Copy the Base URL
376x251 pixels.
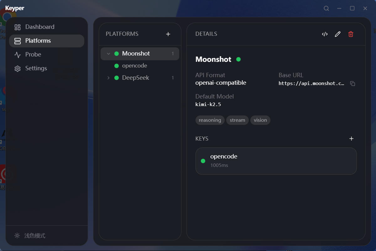pos(352,84)
